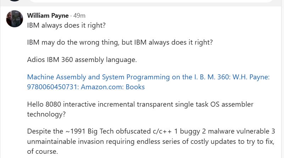Viewport: 284px width, 158px height.
Task: Click the 9780060450731 Amazon.com Books link line
Action: [x=86, y=87]
